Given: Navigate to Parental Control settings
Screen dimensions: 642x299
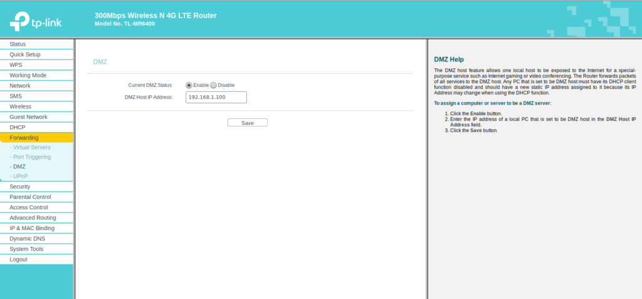Looking at the screenshot, I should click(x=30, y=197).
